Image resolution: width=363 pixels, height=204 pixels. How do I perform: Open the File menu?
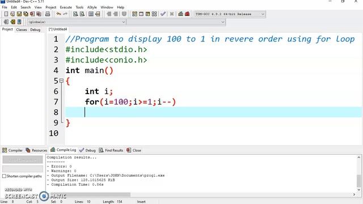(x=5, y=7)
